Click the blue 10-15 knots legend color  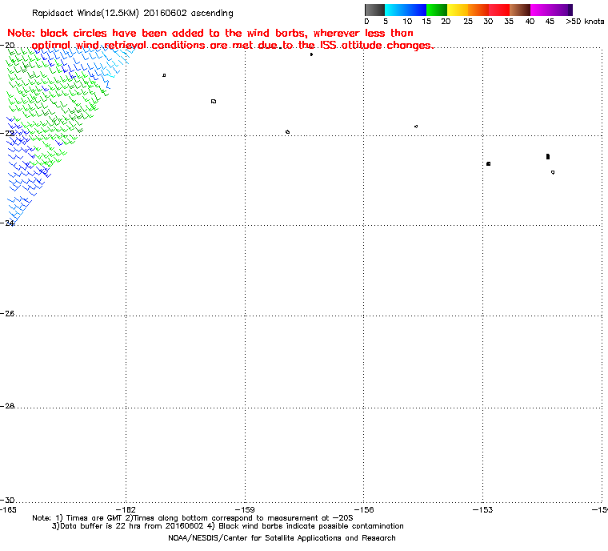(x=416, y=10)
